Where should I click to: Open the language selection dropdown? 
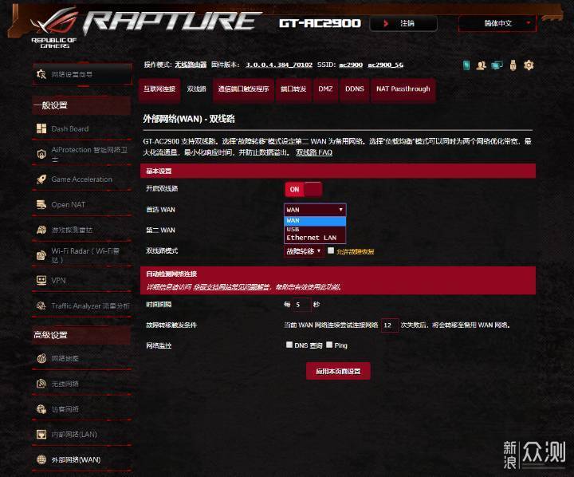click(497, 23)
